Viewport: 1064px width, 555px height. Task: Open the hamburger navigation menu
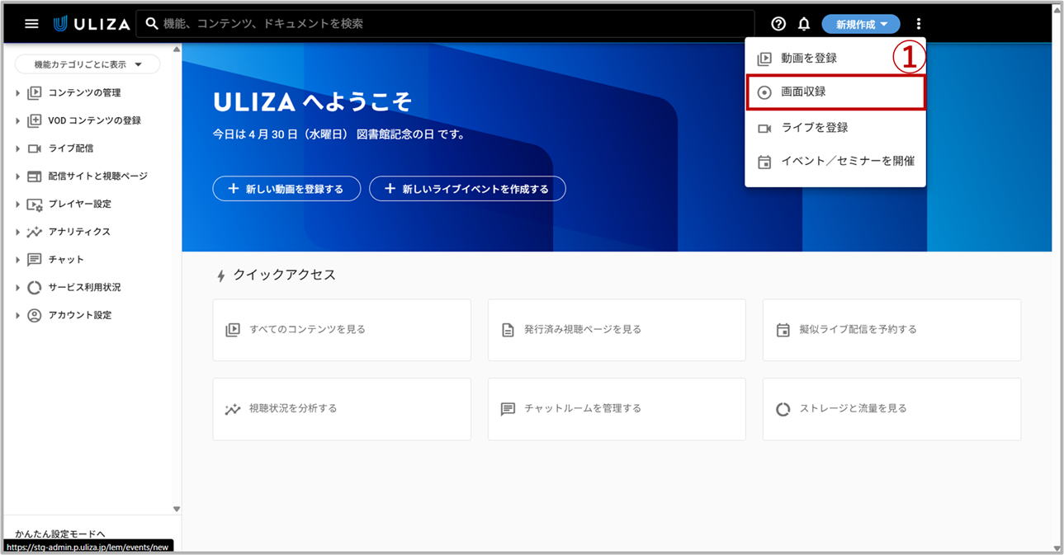click(31, 24)
